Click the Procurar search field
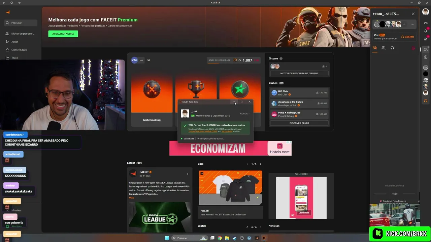The width and height of the screenshot is (431, 242). click(21, 23)
